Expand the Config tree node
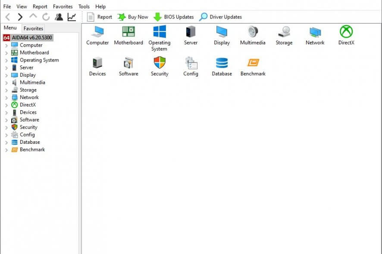 pyautogui.click(x=6, y=135)
